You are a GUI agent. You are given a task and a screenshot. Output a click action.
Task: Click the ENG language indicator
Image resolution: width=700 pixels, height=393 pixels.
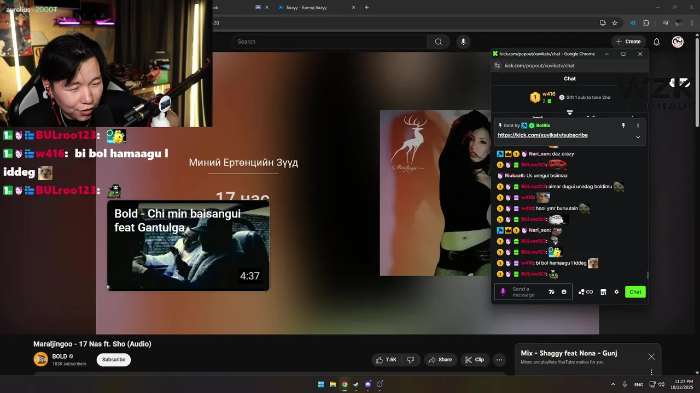[638, 384]
